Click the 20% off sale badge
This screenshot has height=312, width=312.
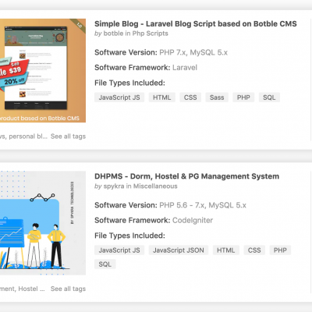coord(14,81)
